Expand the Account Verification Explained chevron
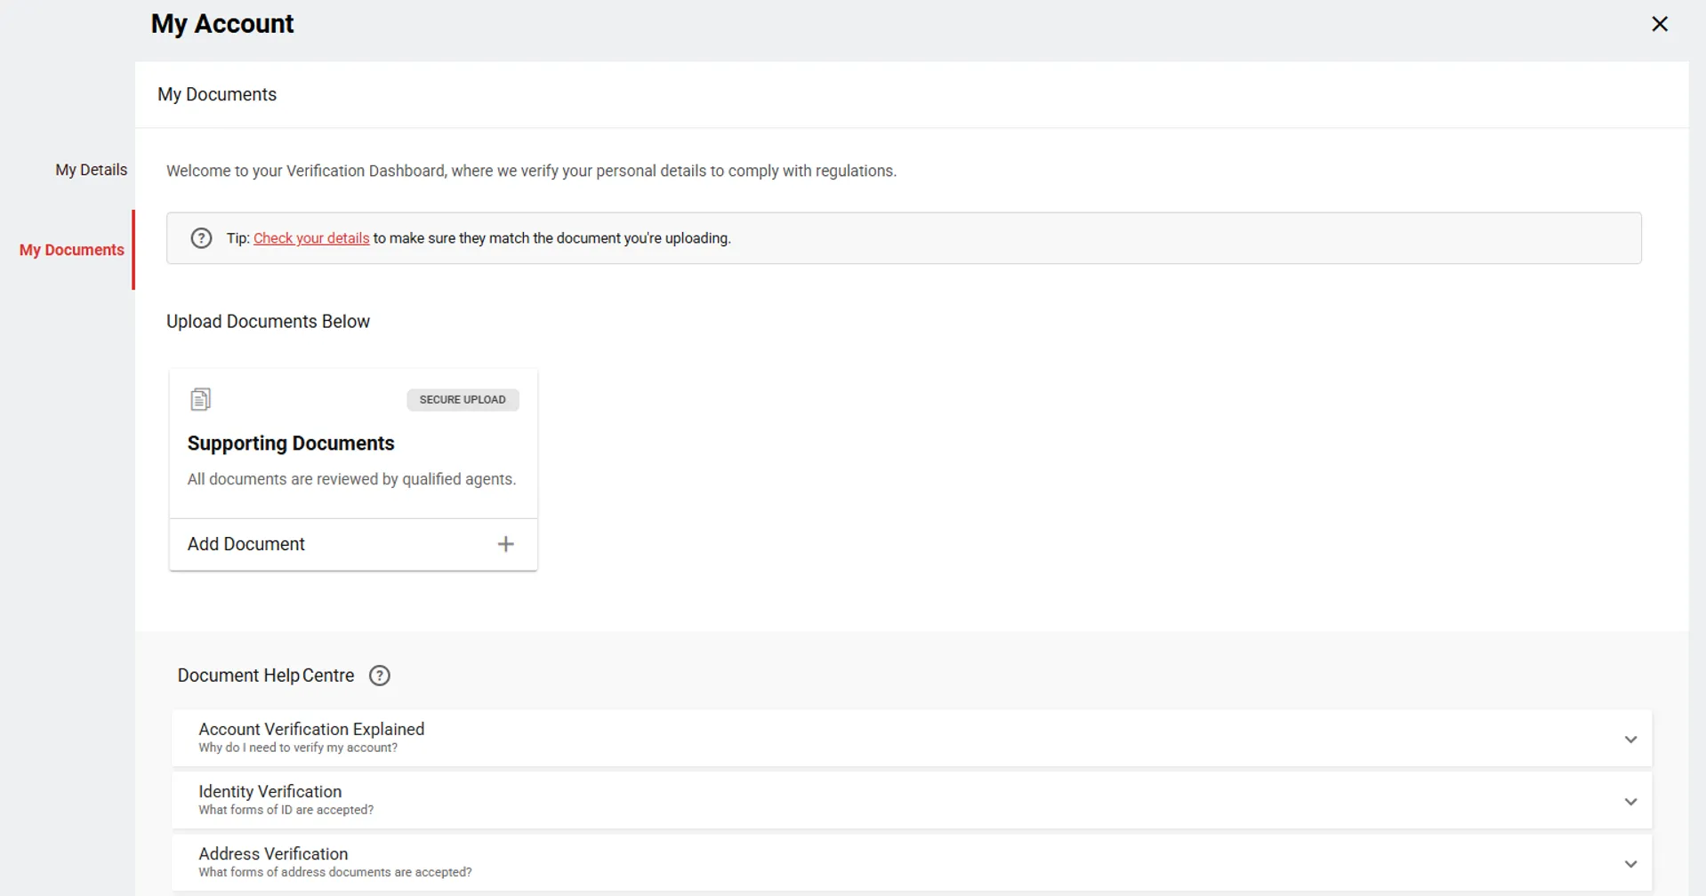 point(1630,740)
